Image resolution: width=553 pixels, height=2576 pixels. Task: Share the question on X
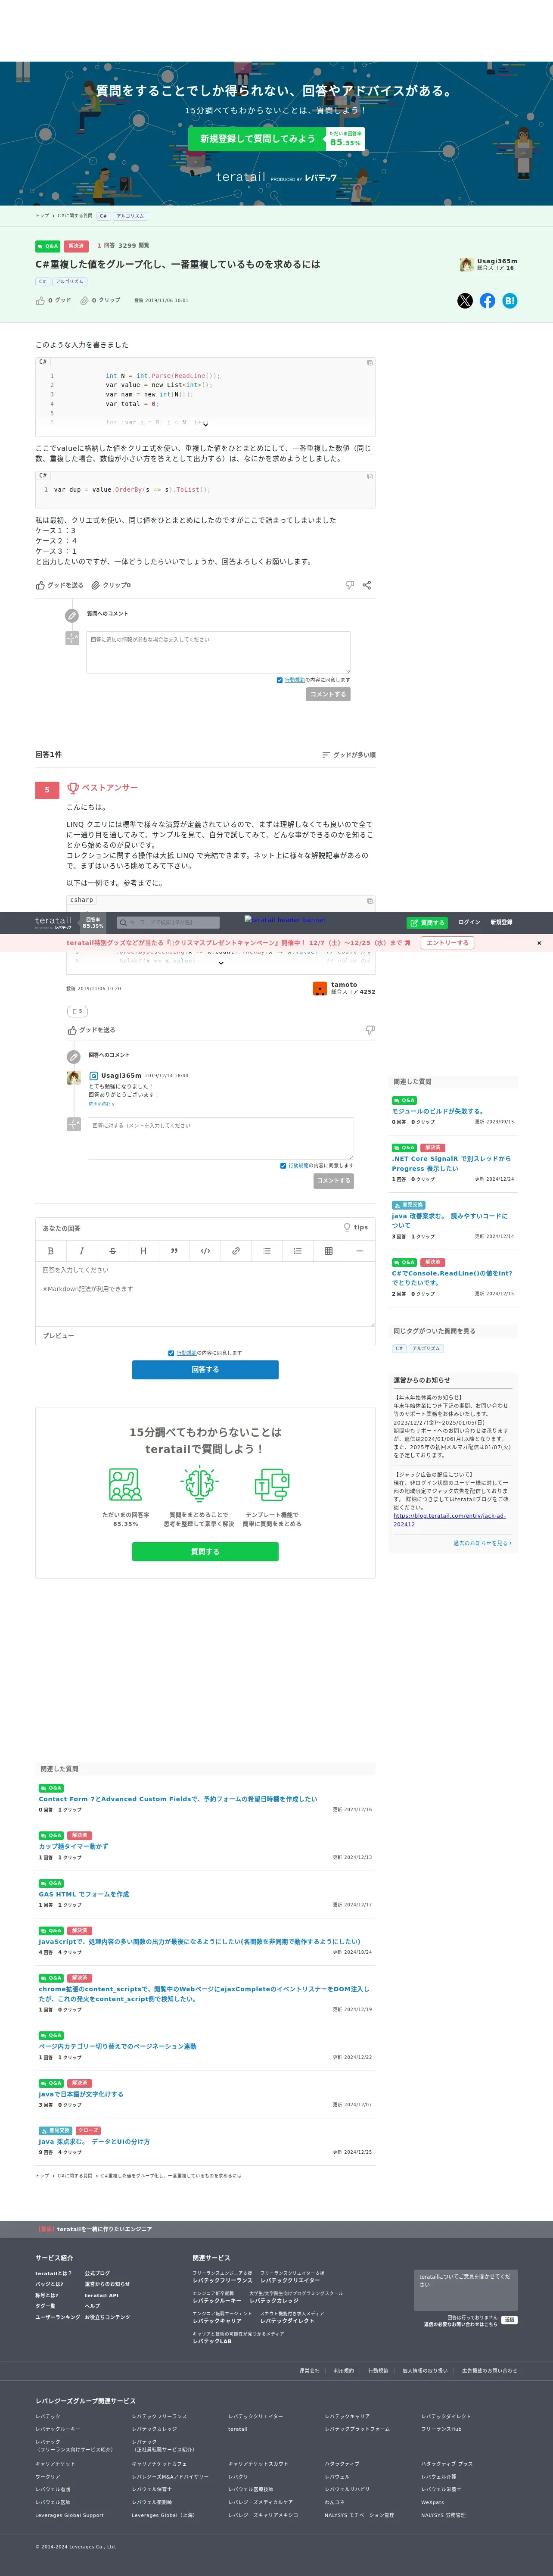(465, 301)
